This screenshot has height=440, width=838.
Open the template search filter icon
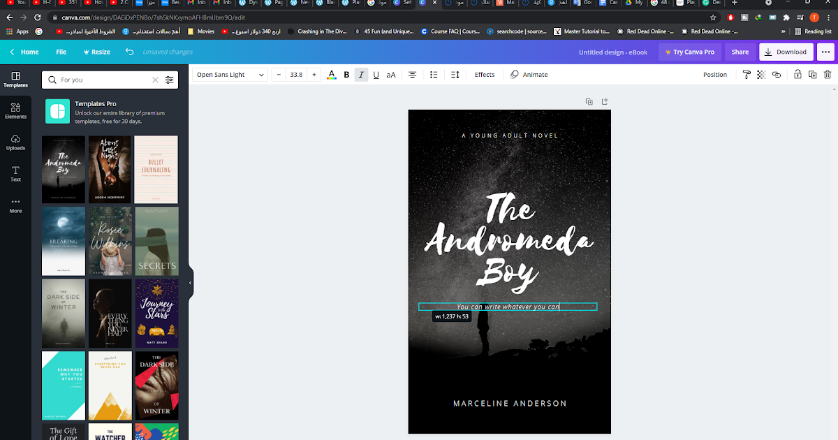coord(169,80)
